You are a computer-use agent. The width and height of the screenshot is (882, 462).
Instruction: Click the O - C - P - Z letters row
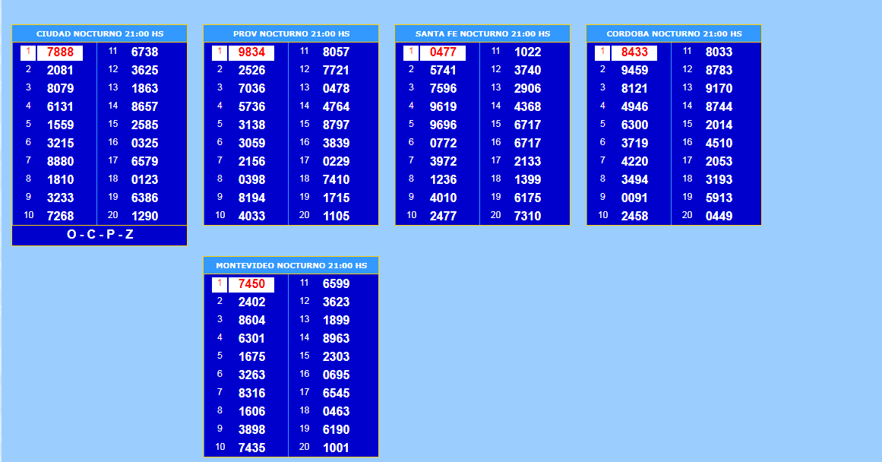tap(100, 236)
